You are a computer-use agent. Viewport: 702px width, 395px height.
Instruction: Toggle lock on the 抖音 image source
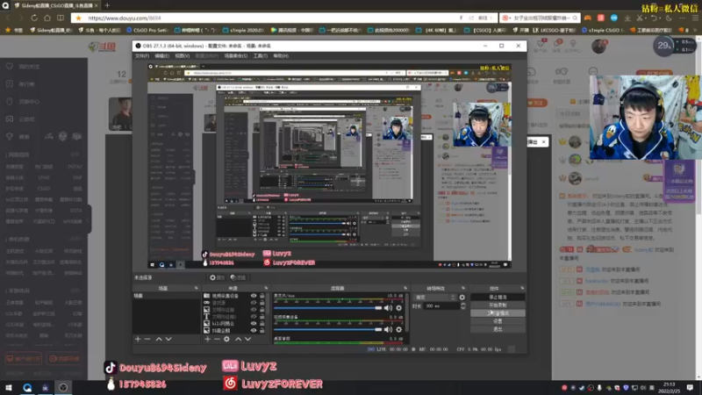261,331
